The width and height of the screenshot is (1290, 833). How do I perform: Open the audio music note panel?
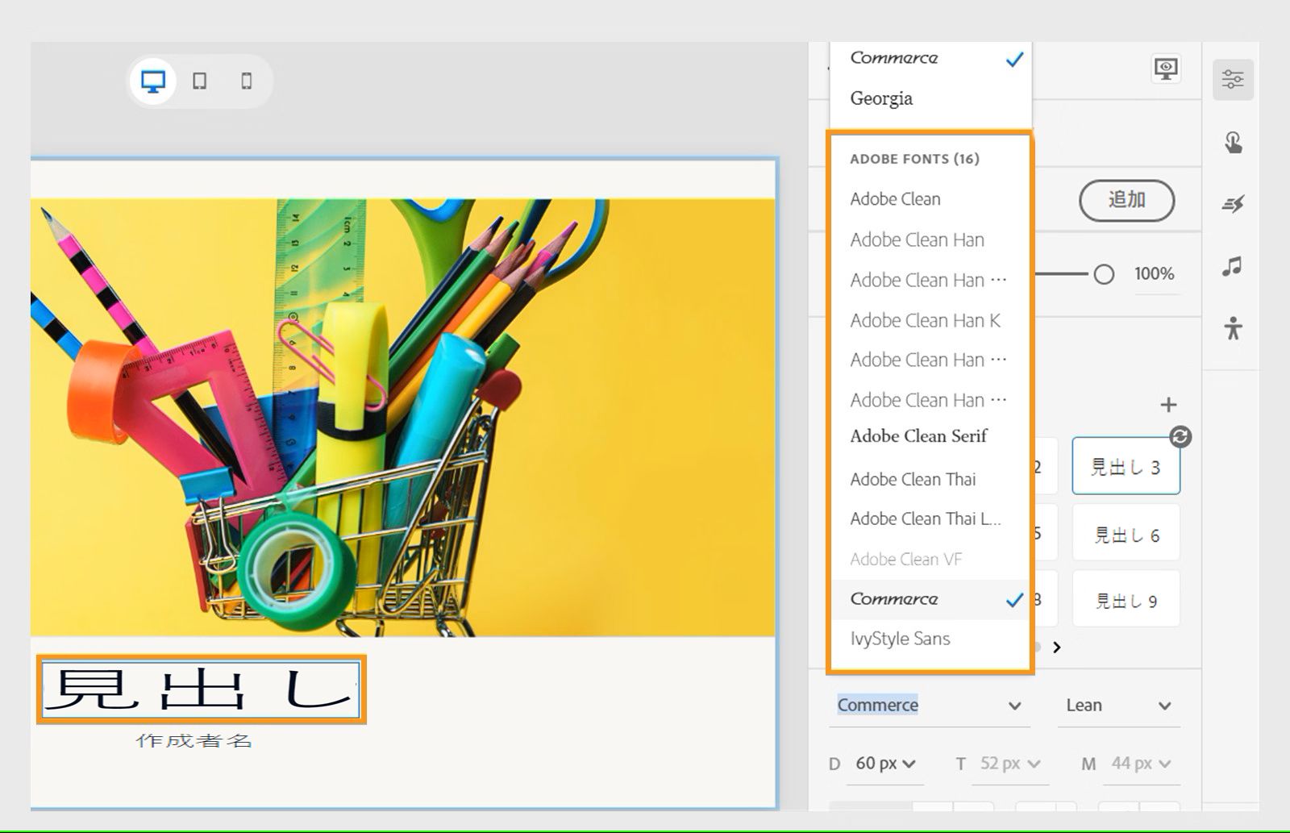click(x=1232, y=266)
